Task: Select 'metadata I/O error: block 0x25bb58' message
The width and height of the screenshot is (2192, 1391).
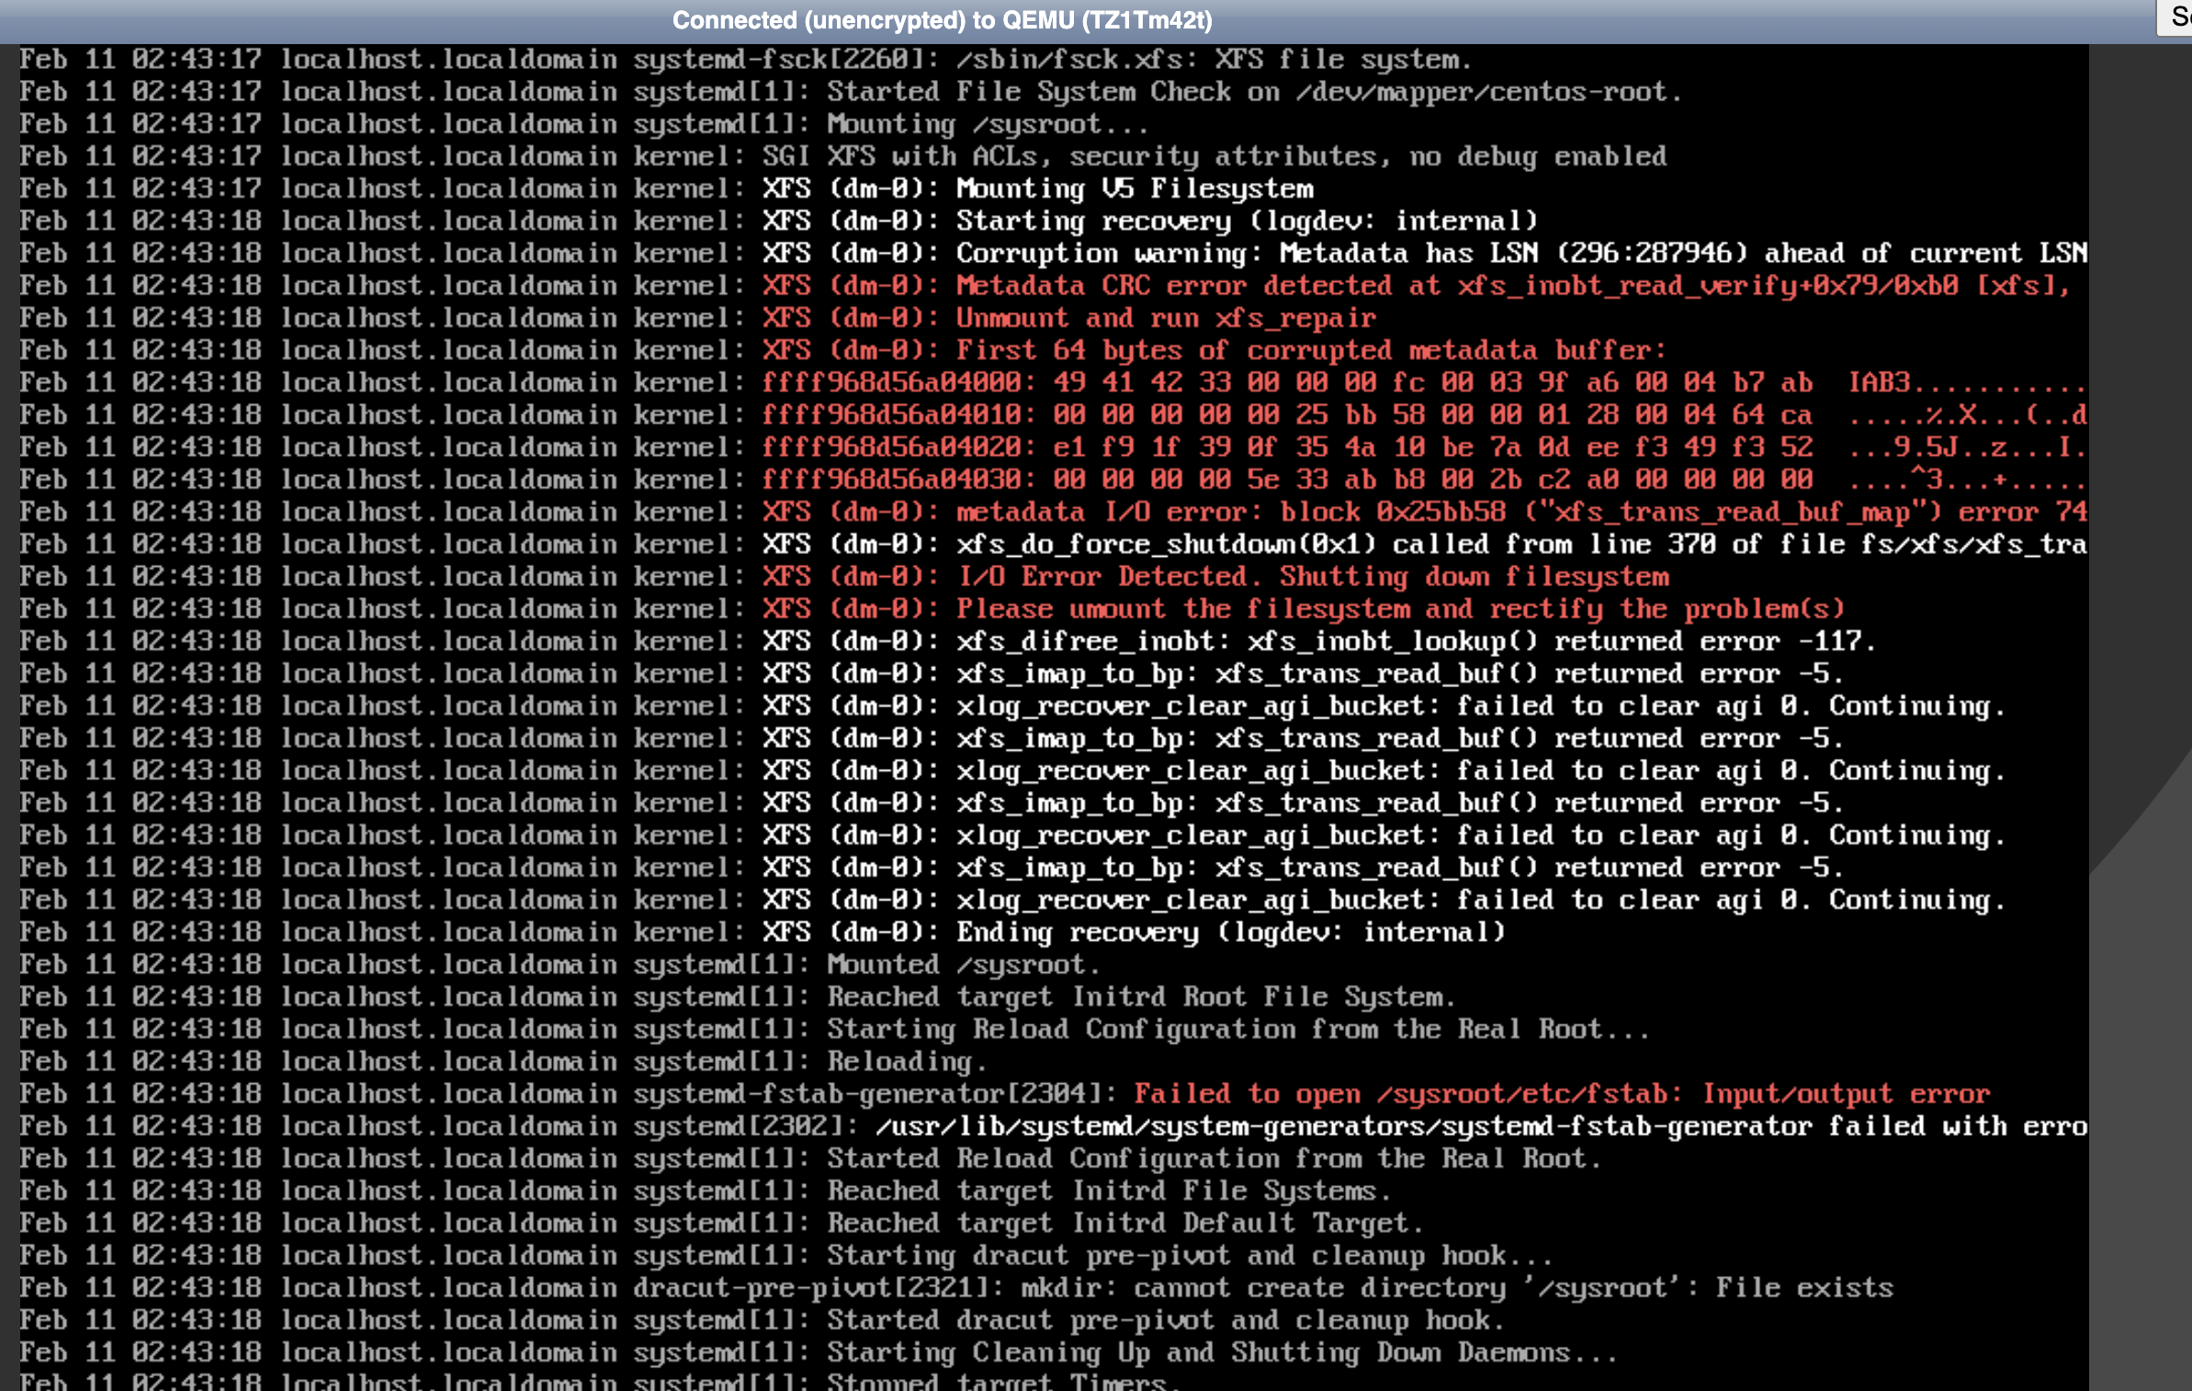Action: [1521, 512]
